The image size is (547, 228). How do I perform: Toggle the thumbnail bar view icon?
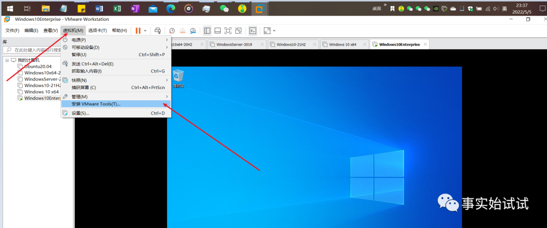tap(218, 31)
